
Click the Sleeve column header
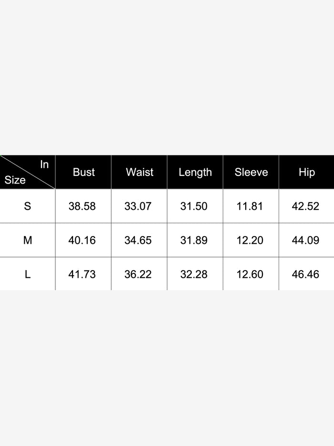[x=251, y=172]
